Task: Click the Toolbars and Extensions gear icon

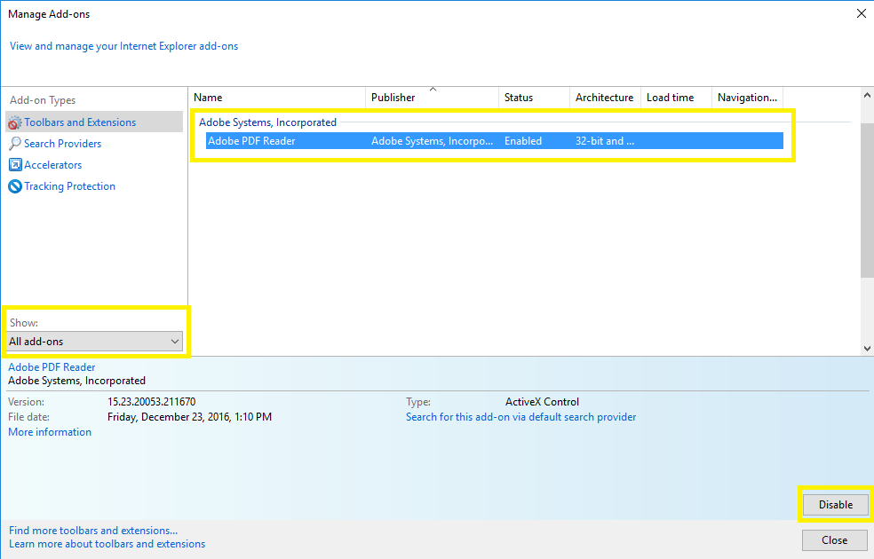Action: [15, 122]
